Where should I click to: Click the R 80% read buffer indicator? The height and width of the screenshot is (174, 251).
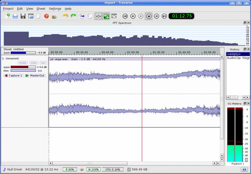pos(70,169)
